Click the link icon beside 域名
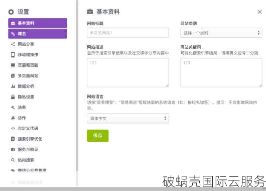 (x=13, y=34)
